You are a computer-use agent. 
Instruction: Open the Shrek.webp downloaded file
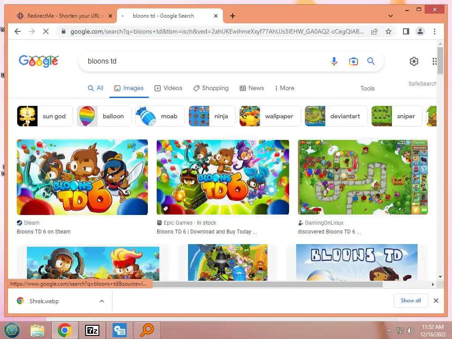[x=44, y=301]
